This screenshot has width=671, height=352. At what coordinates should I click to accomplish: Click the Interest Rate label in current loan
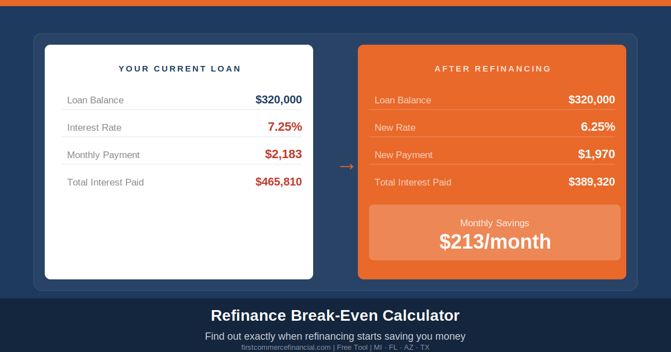pos(94,127)
